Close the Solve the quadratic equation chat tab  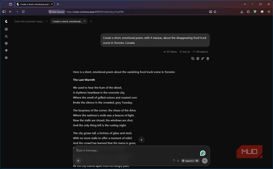pos(47,21)
